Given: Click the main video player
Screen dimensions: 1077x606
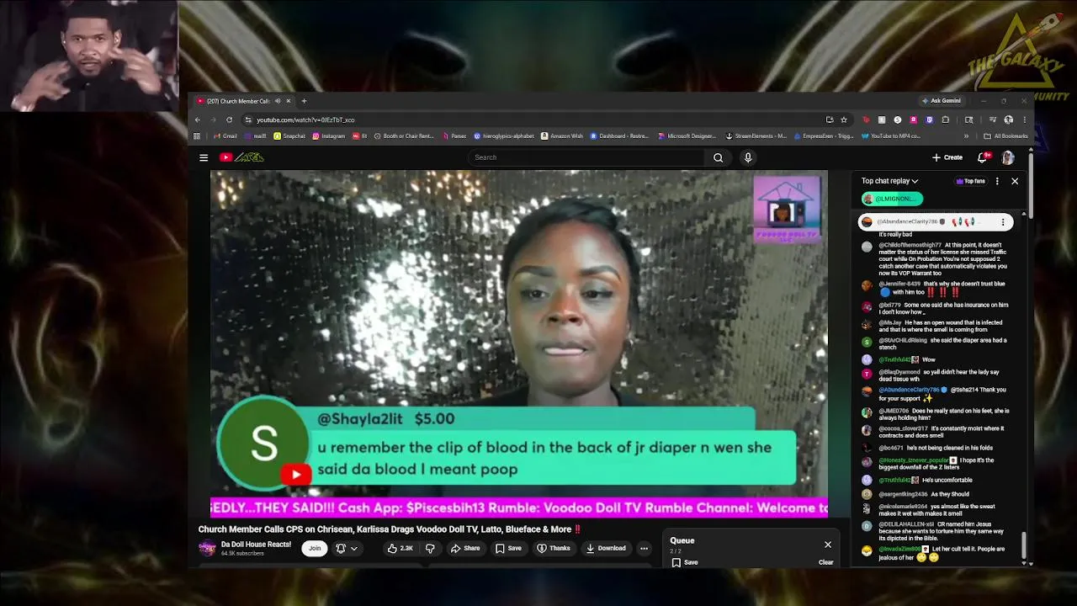Looking at the screenshot, I should coord(519,343).
